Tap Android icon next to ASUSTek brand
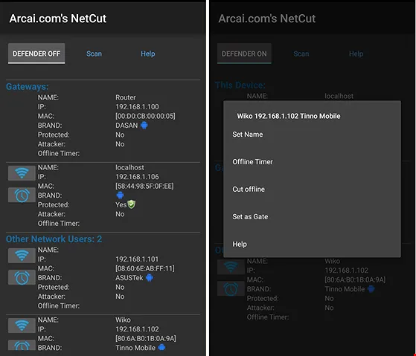This screenshot has width=416, height=356. 150,278
